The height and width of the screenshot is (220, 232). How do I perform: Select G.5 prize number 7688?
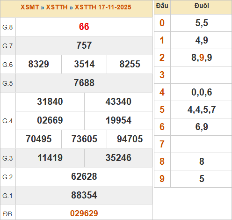84,83
